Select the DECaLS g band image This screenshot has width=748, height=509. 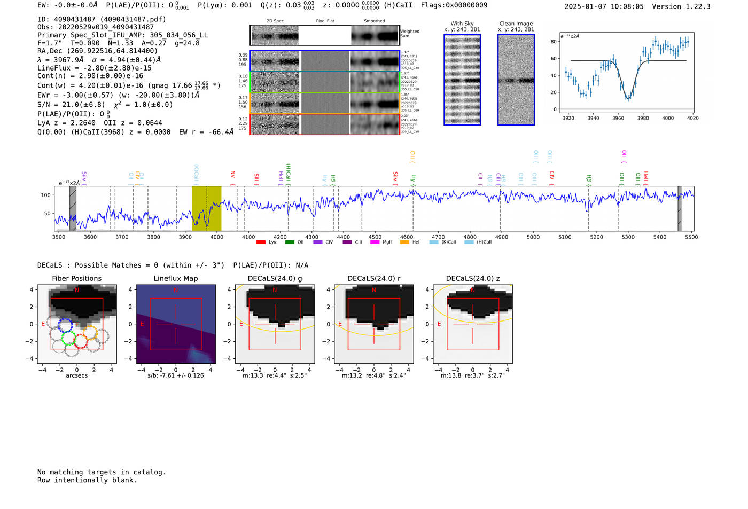click(275, 324)
